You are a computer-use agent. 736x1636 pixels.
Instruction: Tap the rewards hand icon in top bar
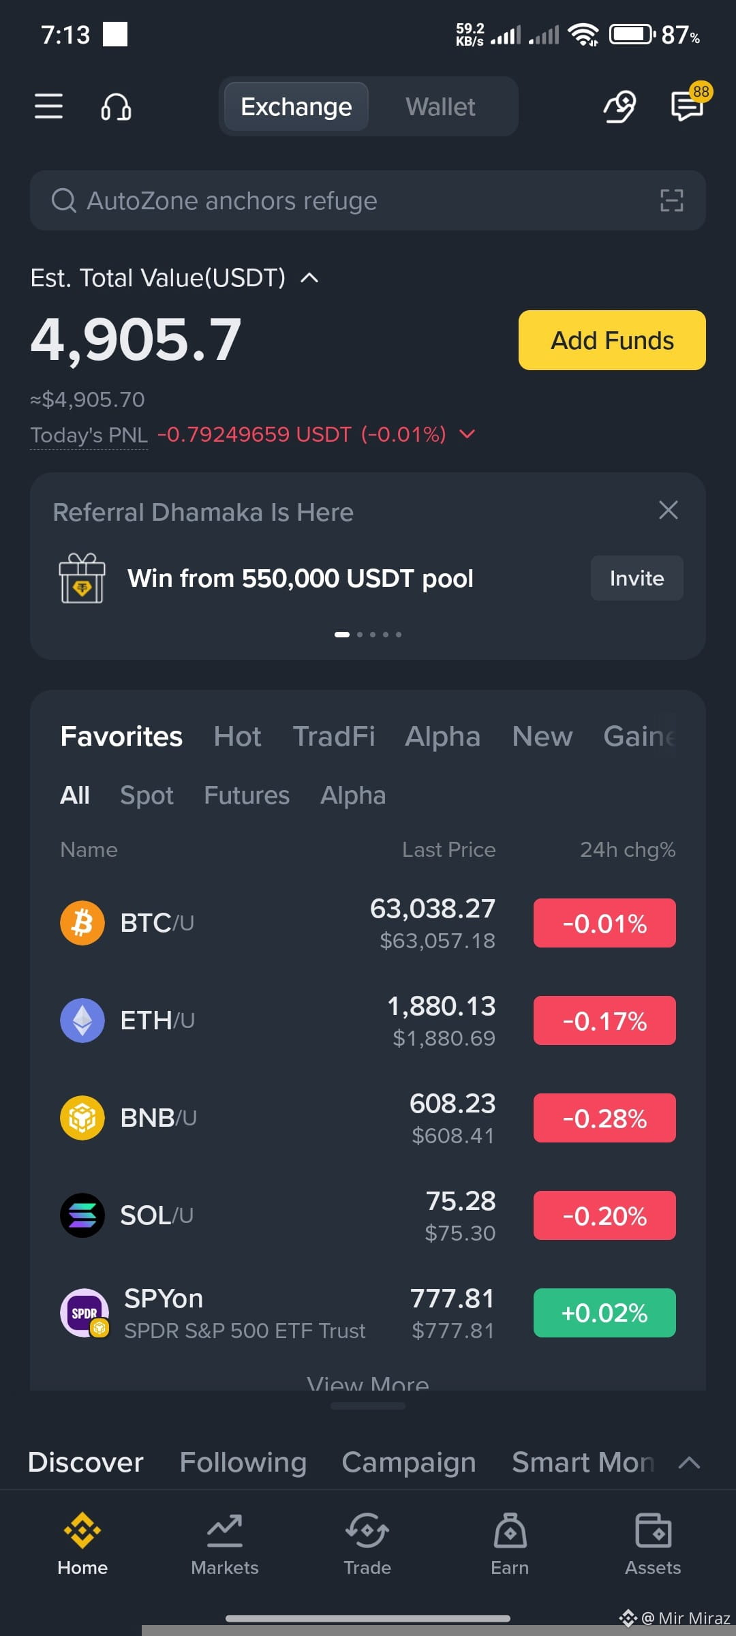(619, 107)
